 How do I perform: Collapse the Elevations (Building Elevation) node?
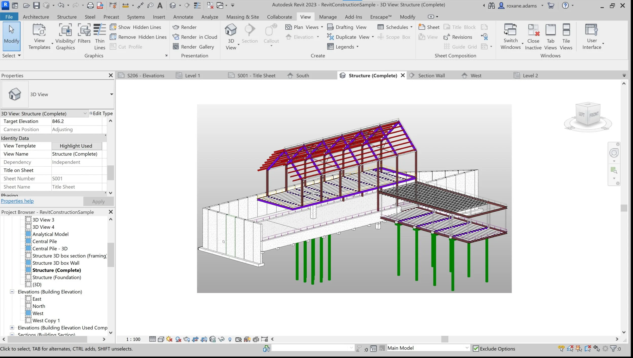point(12,292)
